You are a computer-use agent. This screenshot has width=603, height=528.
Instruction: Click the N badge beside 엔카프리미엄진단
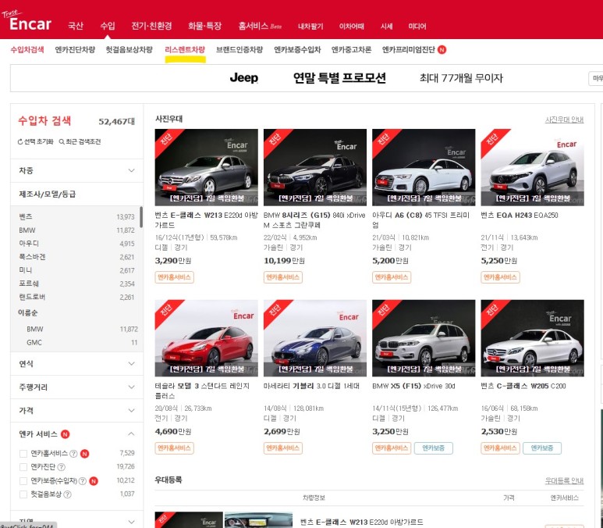tap(442, 50)
